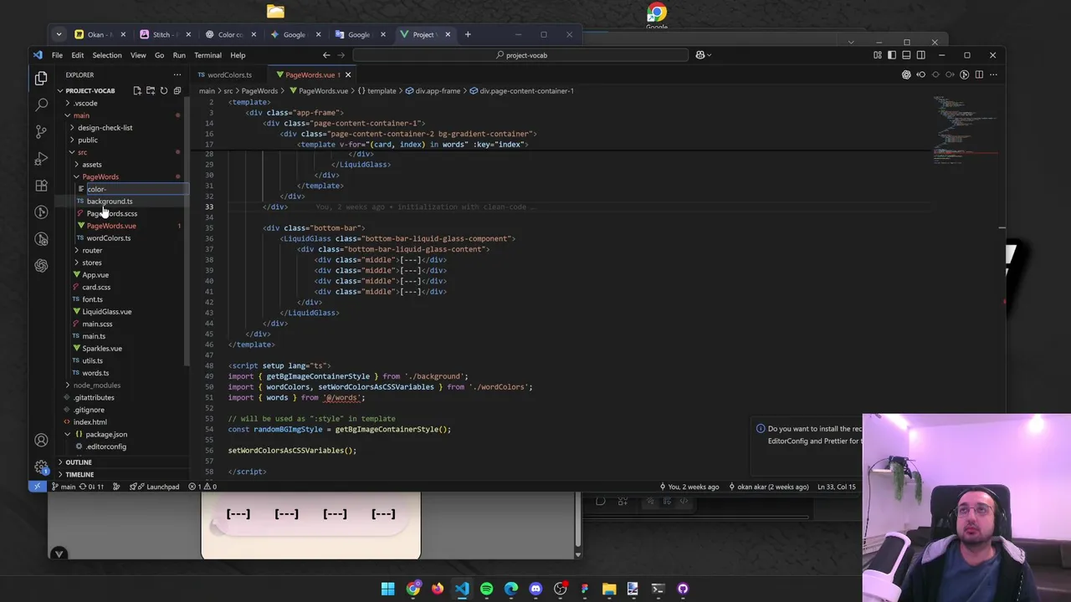Viewport: 1071px width, 602px height.
Task: Open PageWords.scss file
Action: [x=112, y=213]
